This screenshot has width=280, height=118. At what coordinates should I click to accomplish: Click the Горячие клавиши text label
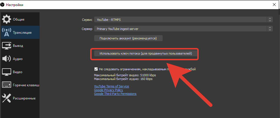tap(26, 85)
